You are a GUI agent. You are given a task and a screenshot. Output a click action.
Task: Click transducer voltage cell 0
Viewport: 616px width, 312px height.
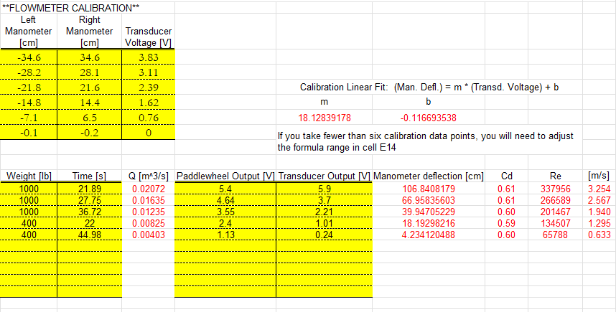(148, 132)
